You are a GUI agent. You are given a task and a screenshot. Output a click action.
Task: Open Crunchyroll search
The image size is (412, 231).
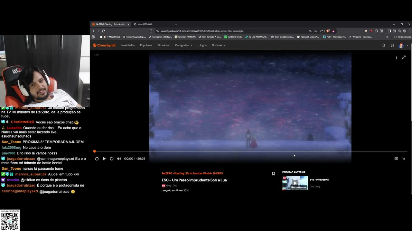pyautogui.click(x=383, y=45)
